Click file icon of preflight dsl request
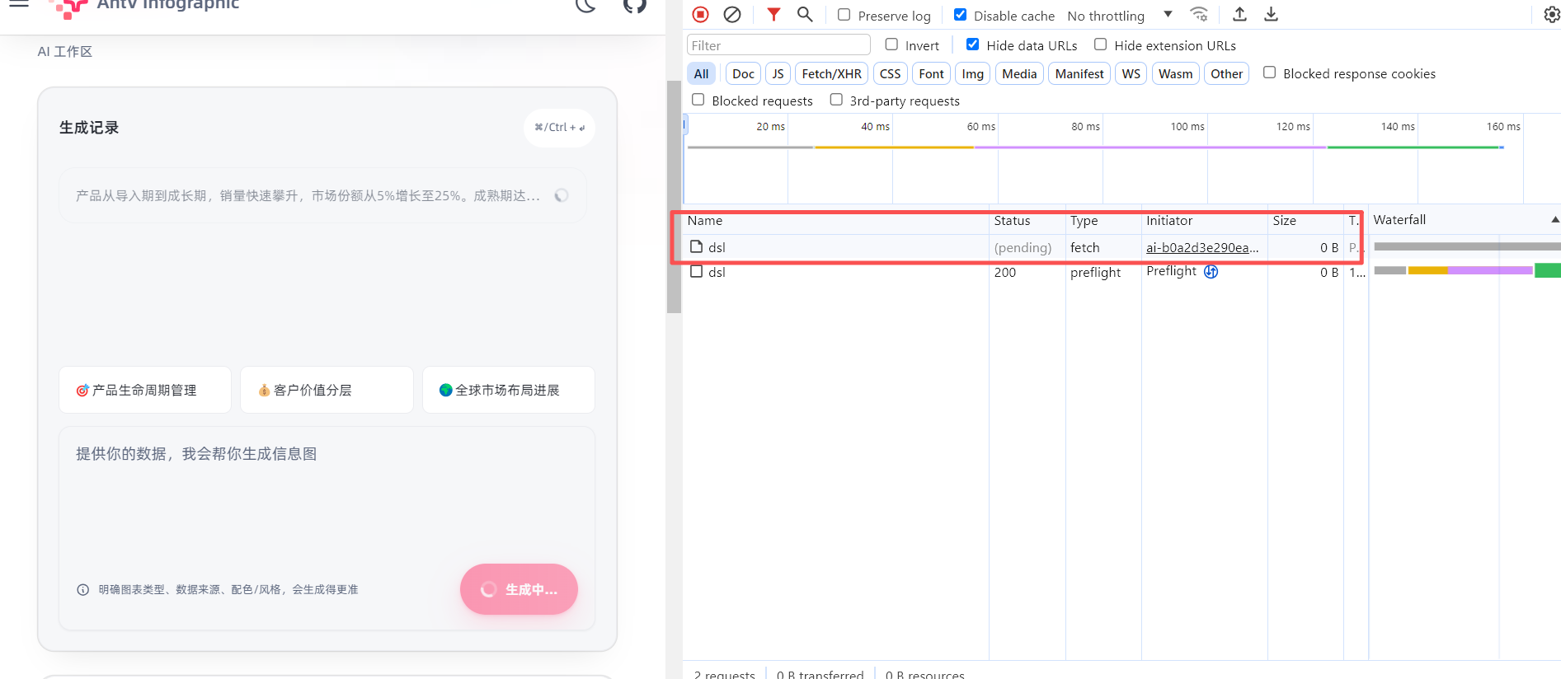The width and height of the screenshot is (1561, 679). coord(697,271)
